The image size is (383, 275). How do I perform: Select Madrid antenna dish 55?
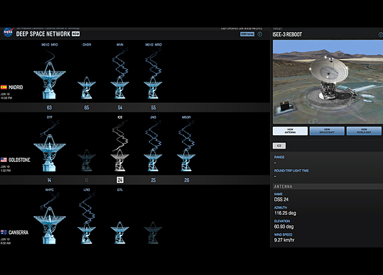pyautogui.click(x=153, y=88)
